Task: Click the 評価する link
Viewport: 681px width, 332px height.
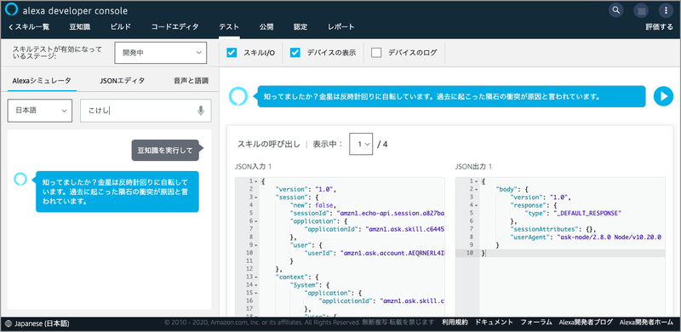Action: [659, 27]
